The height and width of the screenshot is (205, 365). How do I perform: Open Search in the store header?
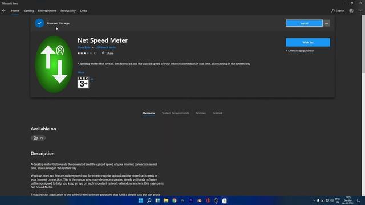click(338, 11)
